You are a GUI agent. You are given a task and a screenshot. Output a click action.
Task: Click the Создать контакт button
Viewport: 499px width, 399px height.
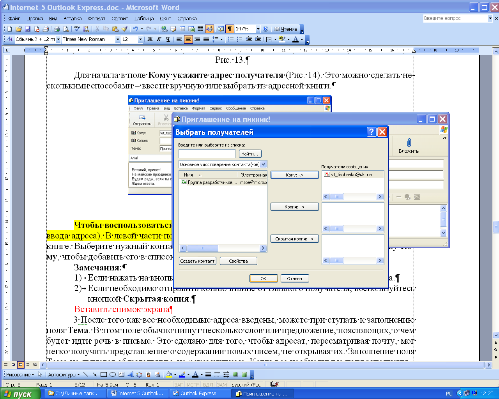(x=198, y=261)
